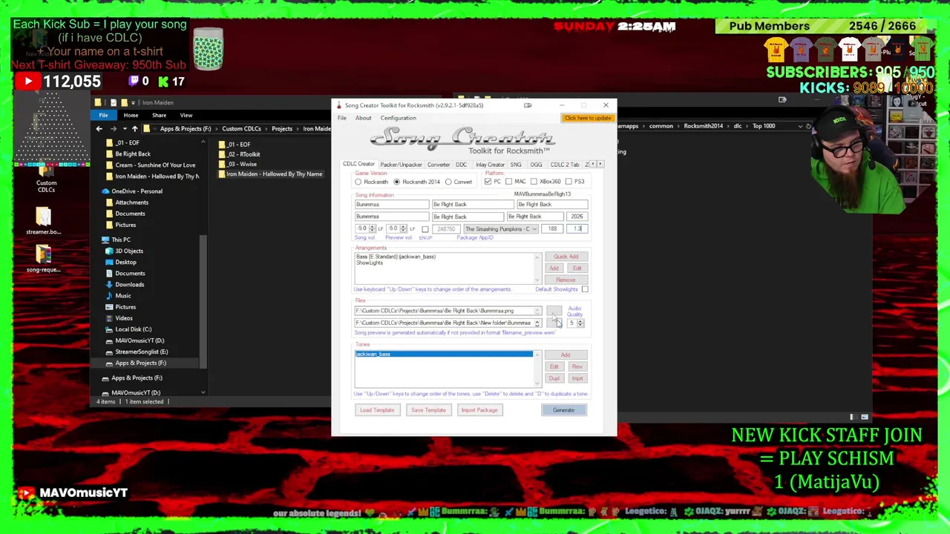
Task: Click the browse button beside album art path
Action: [554, 311]
